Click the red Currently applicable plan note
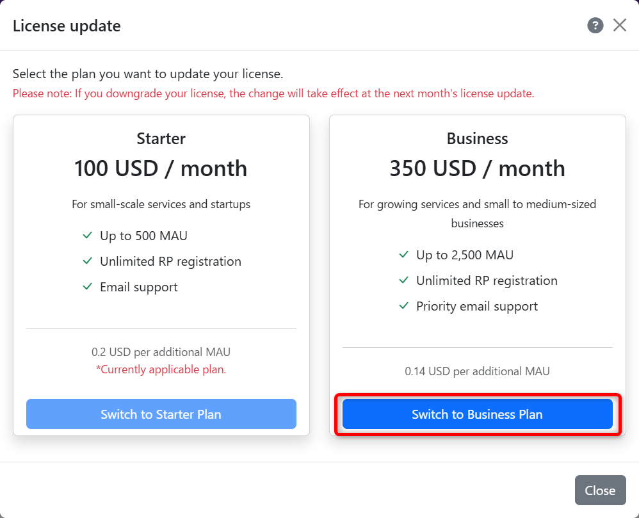The width and height of the screenshot is (639, 518). pyautogui.click(x=161, y=369)
